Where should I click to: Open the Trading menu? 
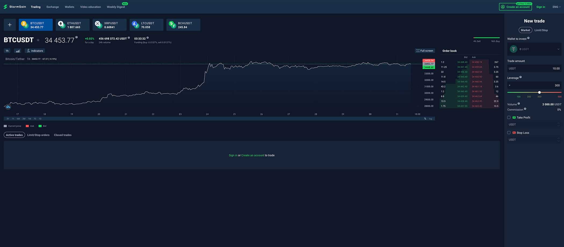pos(35,7)
